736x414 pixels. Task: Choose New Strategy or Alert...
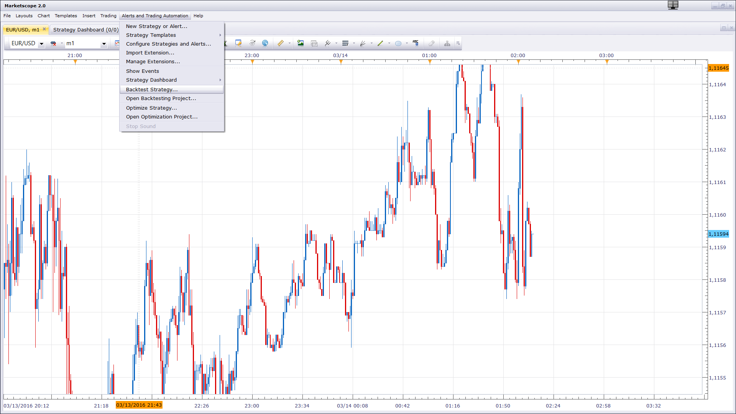[x=172, y=26]
